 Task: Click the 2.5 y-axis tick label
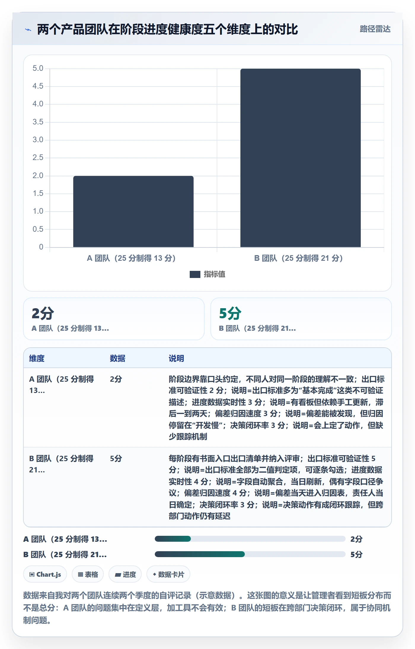click(x=38, y=158)
